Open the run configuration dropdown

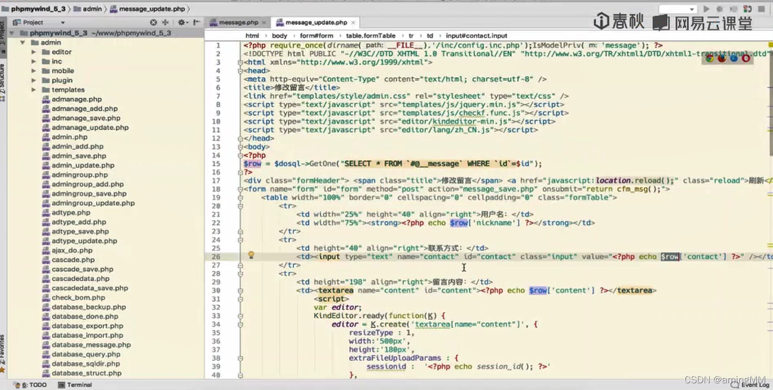(678, 9)
